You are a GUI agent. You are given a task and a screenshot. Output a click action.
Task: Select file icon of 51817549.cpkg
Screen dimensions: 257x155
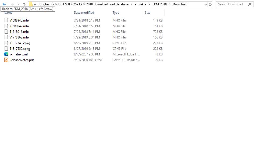coord(6,43)
